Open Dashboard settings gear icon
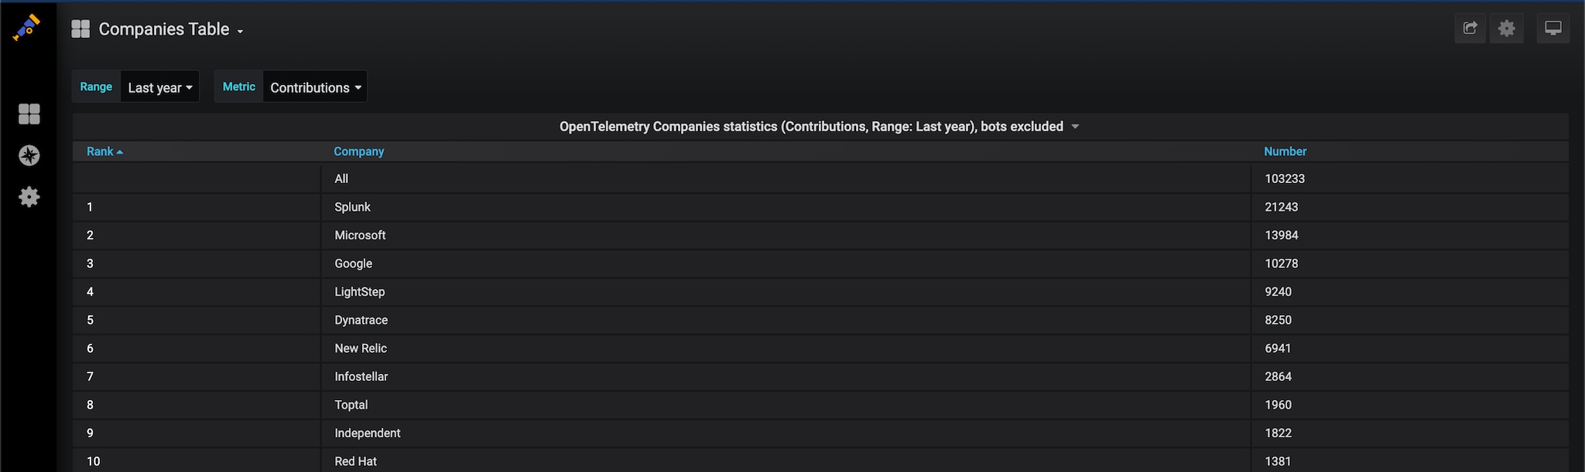Image resolution: width=1585 pixels, height=472 pixels. tap(1506, 29)
